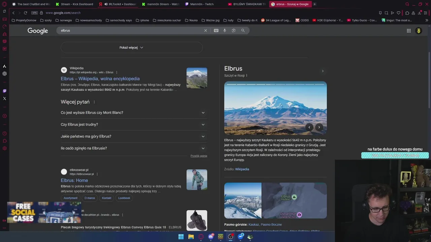The height and width of the screenshot is (242, 431).
Task: Show the next Elbrus photo
Action: pyautogui.click(x=319, y=127)
